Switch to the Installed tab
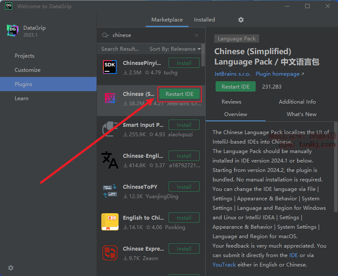Viewport: 338px width, 276px height. point(204,20)
